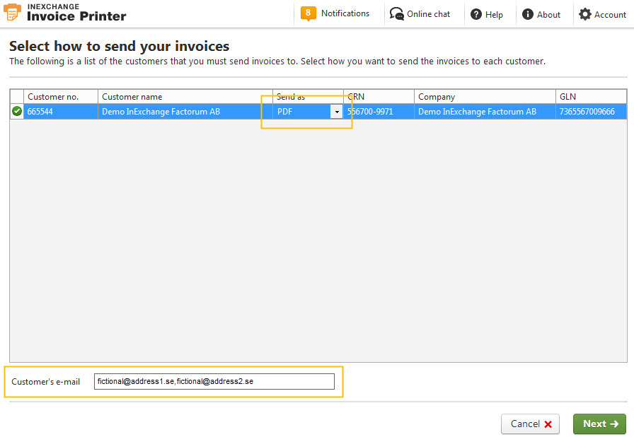The height and width of the screenshot is (437, 634).
Task: Click the CRN cell 556700-9971
Action: [x=379, y=112]
